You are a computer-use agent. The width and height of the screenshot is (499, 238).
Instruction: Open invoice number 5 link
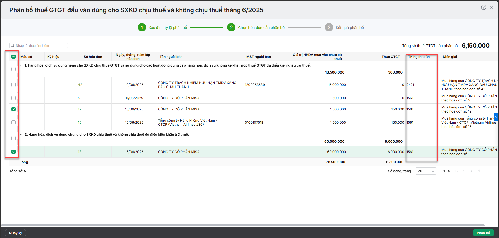click(79, 98)
